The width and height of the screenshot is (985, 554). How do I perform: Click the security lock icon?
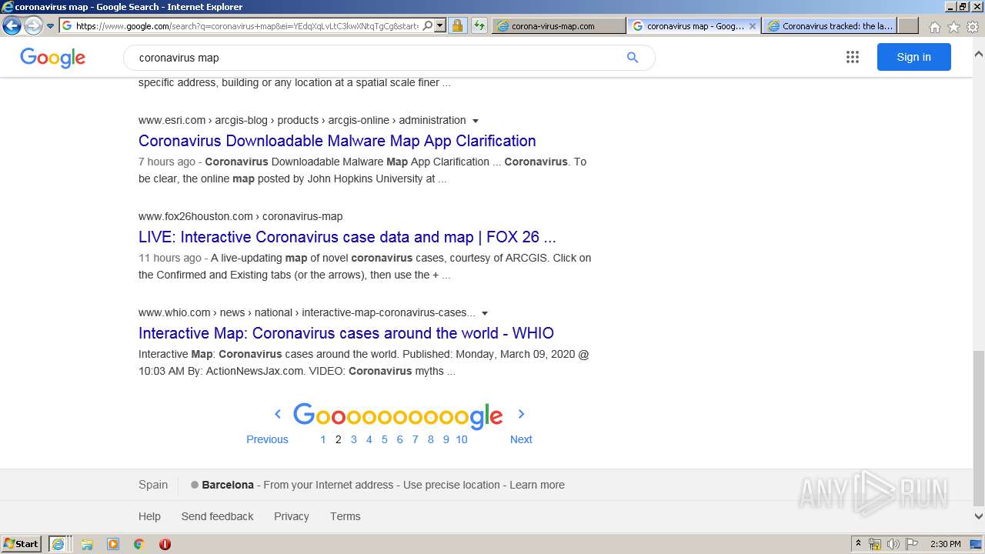(x=457, y=25)
